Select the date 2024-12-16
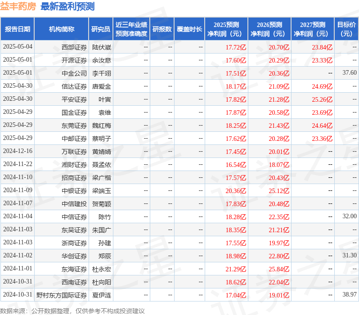Screen dimensions: 359x315 point(18,151)
